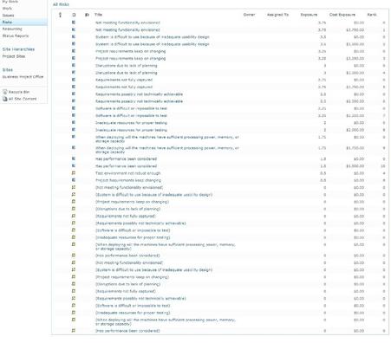Image resolution: width=391 pixels, height=343 pixels.
Task: Sort by the Assigned To column header
Action: (x=277, y=15)
